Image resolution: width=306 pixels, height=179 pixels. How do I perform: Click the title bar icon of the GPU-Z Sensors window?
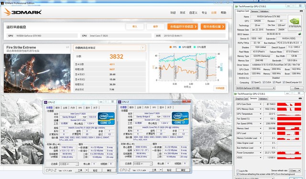pos(236,94)
